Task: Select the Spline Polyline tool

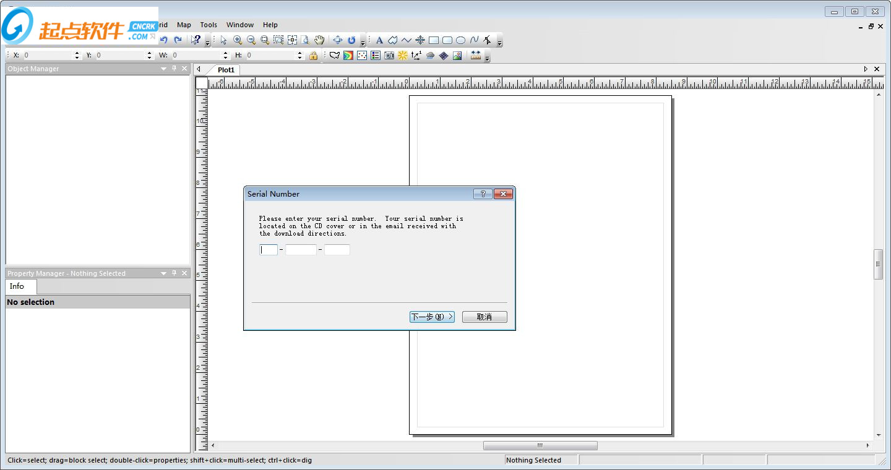Action: [x=475, y=40]
